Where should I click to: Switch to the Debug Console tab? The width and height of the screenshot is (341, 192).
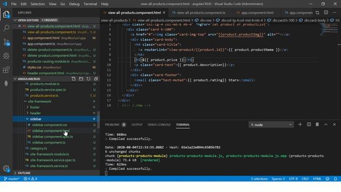pos(159,125)
